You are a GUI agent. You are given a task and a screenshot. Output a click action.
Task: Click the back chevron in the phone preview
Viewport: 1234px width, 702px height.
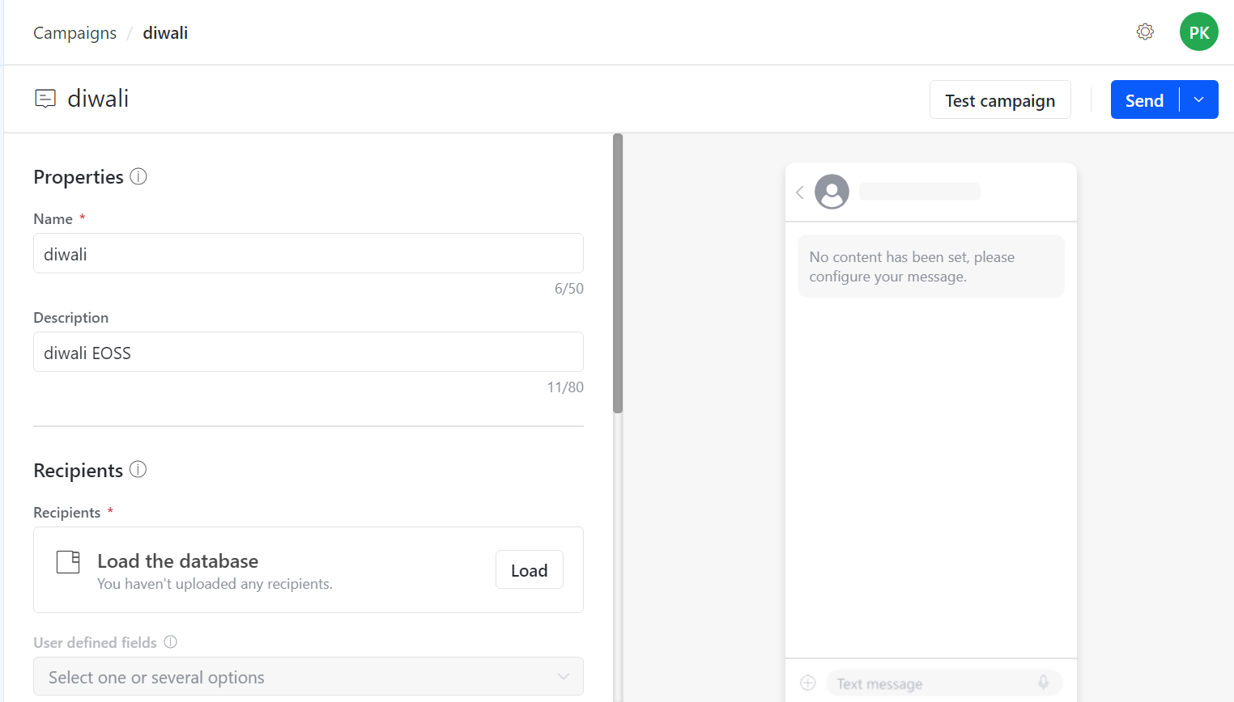(799, 192)
